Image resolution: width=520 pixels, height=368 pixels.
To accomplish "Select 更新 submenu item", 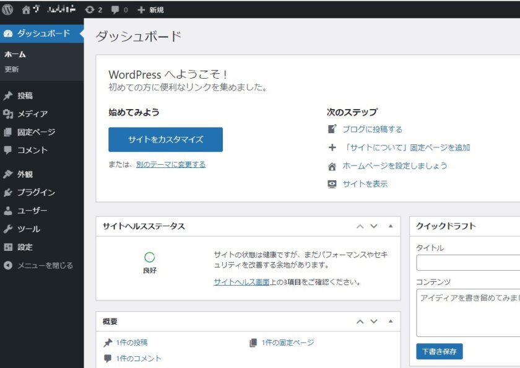I will [12, 69].
